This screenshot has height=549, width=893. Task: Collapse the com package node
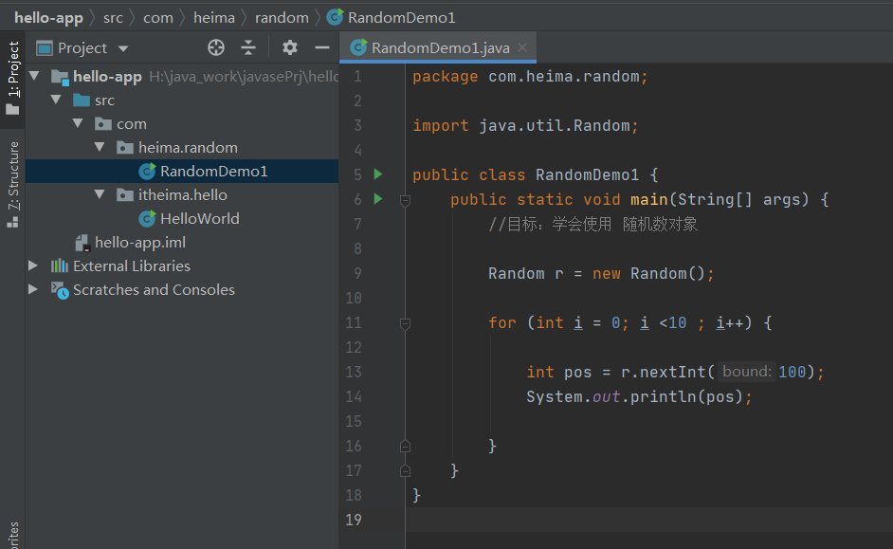pos(78,123)
